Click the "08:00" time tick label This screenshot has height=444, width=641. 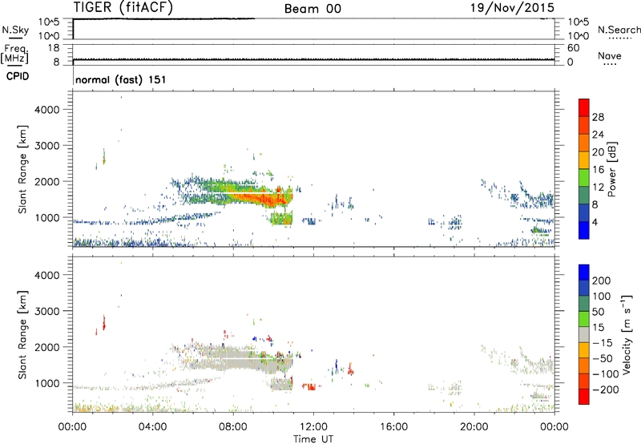(233, 427)
